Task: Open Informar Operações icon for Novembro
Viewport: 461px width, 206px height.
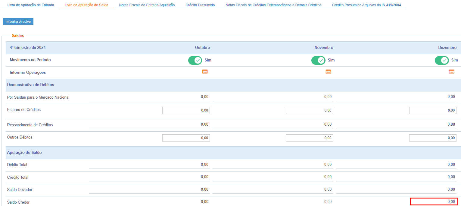Action: click(x=328, y=72)
